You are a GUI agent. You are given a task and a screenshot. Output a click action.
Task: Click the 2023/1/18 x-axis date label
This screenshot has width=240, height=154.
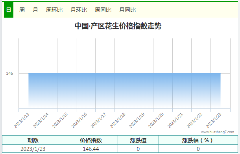click(x=118, y=120)
